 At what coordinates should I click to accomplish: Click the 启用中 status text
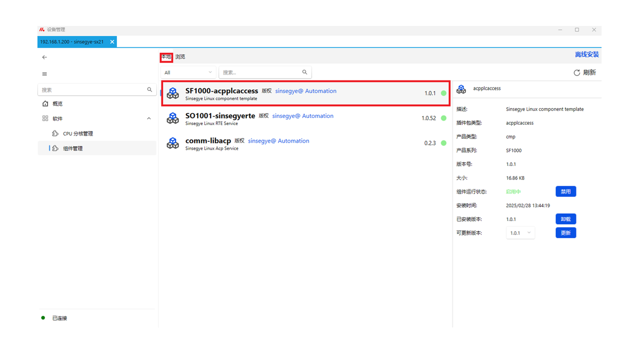513,191
